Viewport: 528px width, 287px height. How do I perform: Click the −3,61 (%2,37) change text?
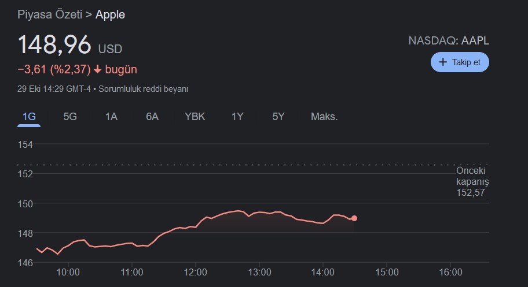point(54,69)
